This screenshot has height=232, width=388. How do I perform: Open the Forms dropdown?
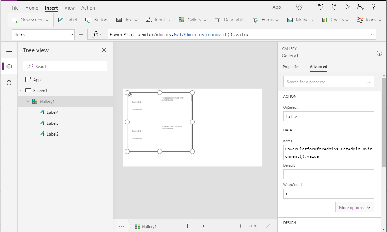point(266,20)
